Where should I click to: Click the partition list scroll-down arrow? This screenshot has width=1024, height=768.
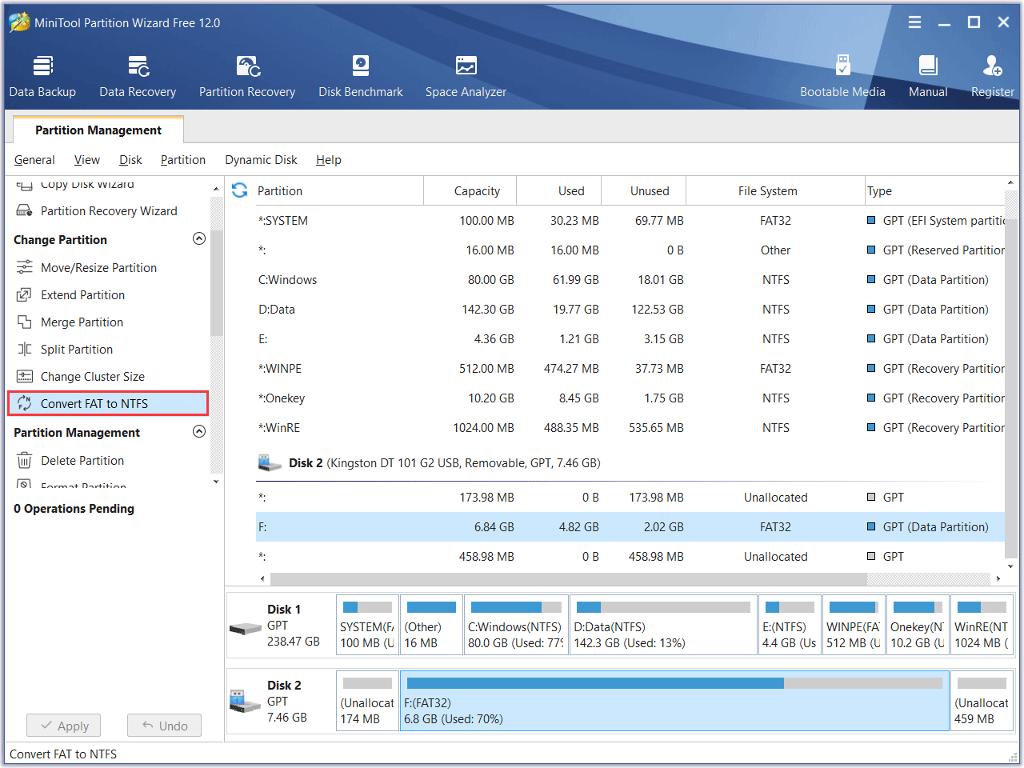pos(1011,566)
